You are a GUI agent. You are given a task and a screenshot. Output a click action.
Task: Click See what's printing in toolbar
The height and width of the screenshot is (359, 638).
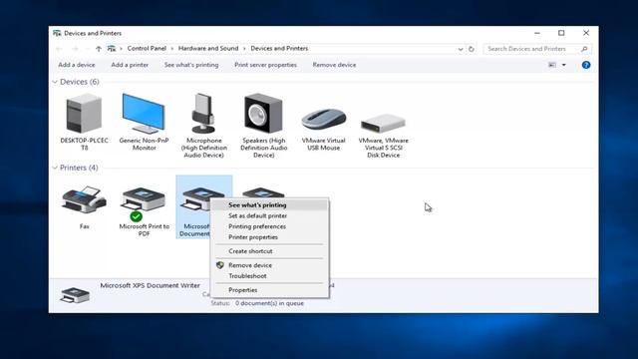click(x=191, y=65)
